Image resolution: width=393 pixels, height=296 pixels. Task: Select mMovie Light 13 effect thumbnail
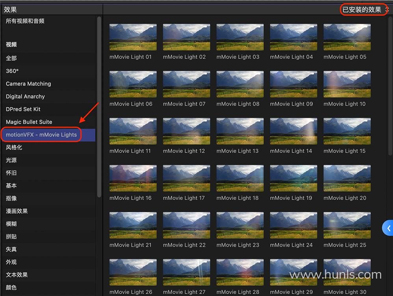pyautogui.click(x=240, y=131)
